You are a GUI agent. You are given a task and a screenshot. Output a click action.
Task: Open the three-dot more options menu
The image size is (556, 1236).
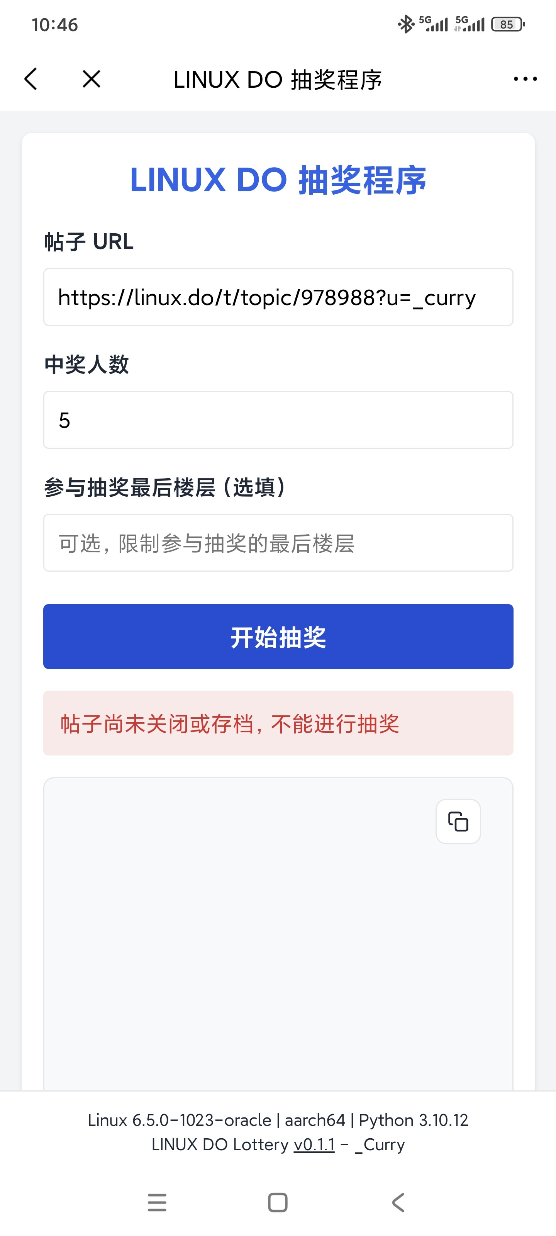525,79
